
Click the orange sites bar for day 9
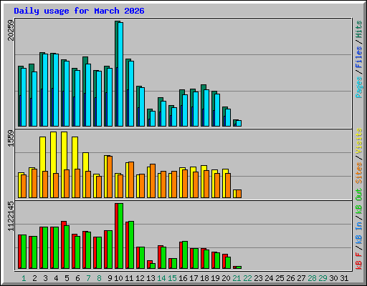coord(110,177)
